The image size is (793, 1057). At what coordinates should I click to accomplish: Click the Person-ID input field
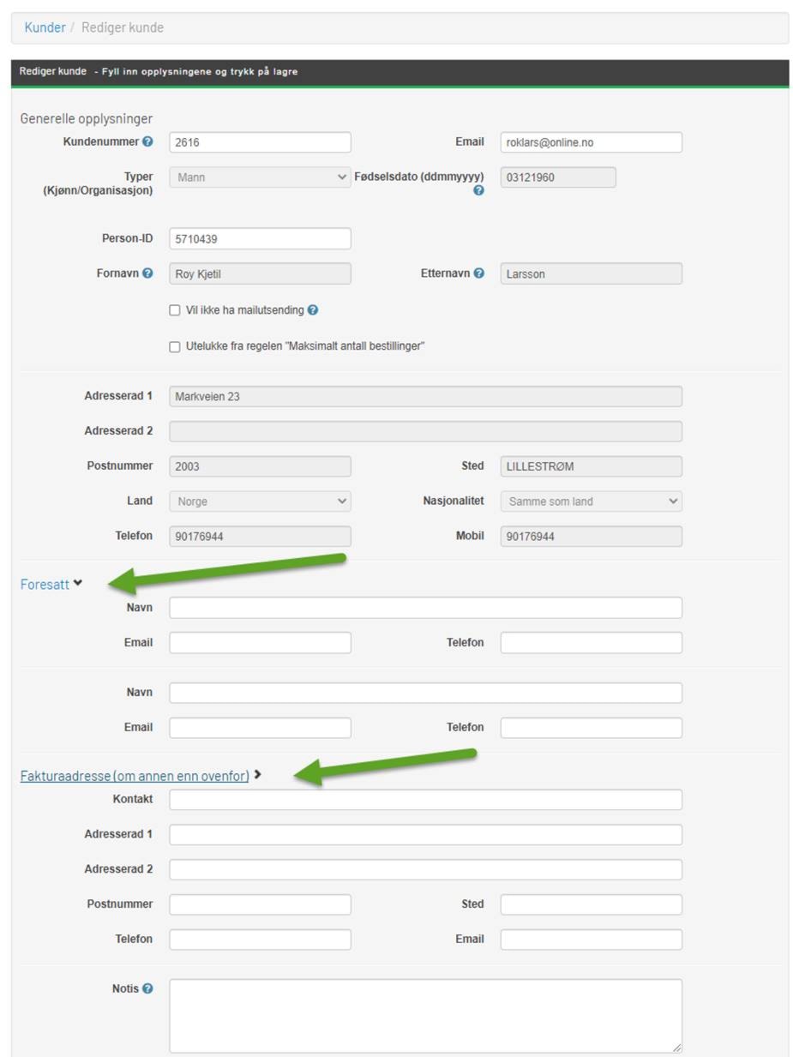point(260,239)
